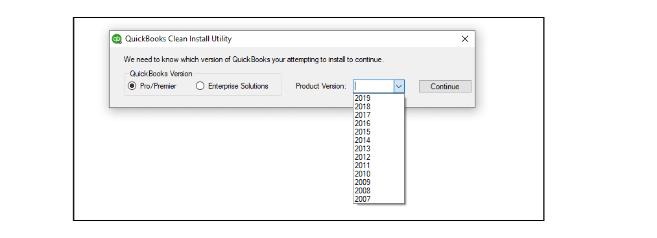Pick 2011 in the dropdown list
657x238 pixels.
click(378, 166)
